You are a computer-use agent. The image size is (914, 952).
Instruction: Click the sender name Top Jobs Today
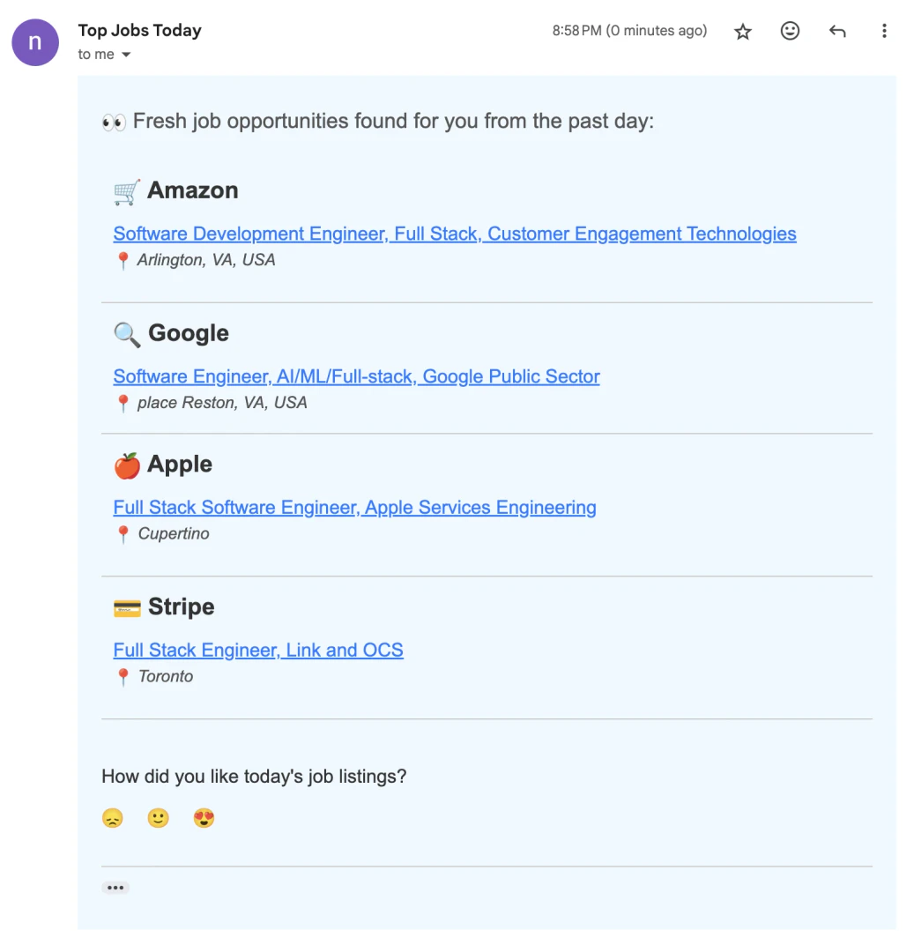click(x=139, y=30)
